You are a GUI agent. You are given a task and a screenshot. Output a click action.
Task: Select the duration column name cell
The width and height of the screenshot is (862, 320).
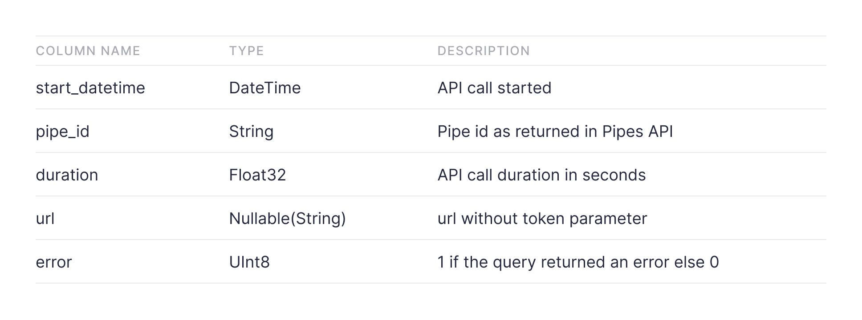(x=67, y=175)
